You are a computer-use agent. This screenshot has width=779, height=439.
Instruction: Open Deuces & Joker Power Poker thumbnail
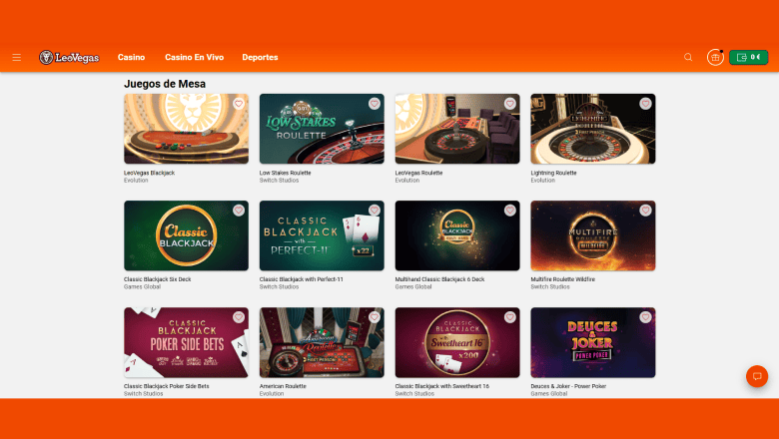tap(592, 342)
